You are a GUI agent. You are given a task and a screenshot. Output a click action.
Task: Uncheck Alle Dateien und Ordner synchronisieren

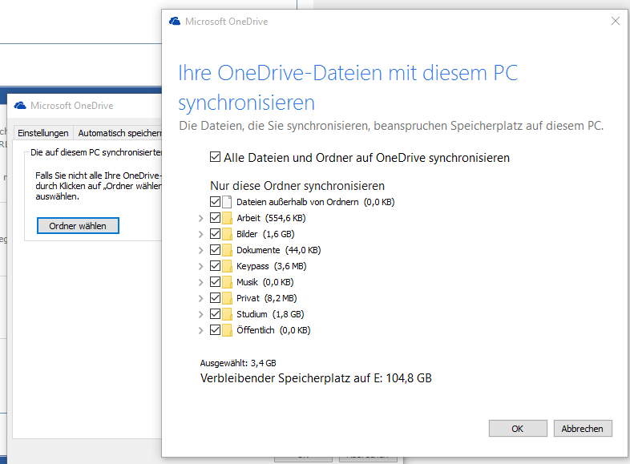tap(215, 157)
